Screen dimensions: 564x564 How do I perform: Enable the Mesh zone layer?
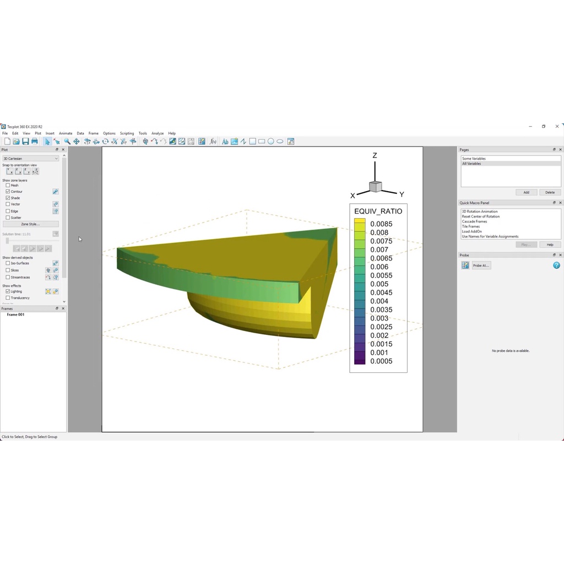click(8, 186)
